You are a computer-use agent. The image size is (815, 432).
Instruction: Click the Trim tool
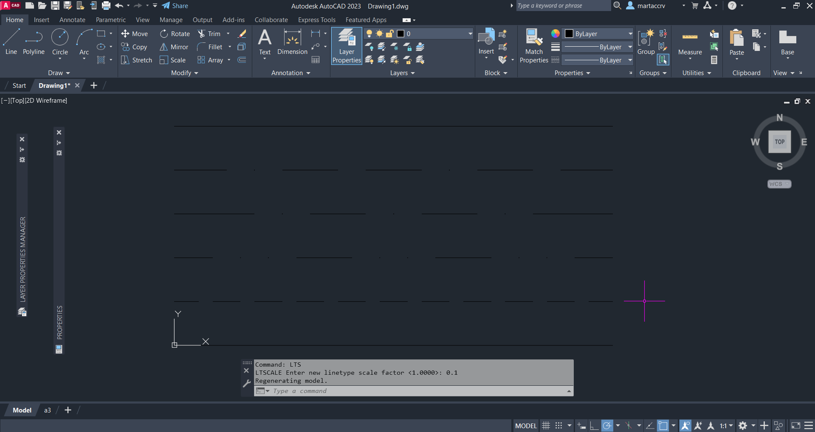coord(209,34)
